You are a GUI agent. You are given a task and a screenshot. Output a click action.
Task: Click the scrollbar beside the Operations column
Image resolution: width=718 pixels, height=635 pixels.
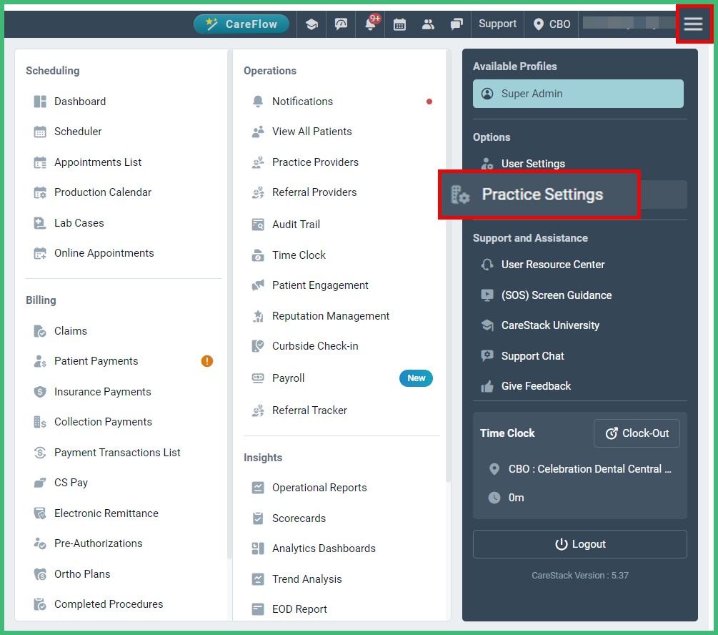(448, 266)
